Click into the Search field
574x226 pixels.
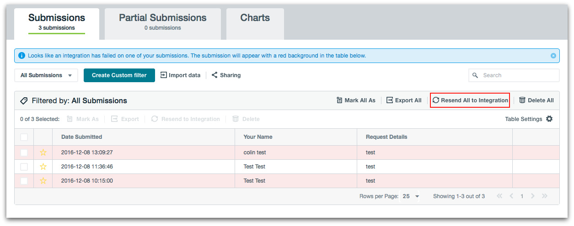(x=518, y=75)
